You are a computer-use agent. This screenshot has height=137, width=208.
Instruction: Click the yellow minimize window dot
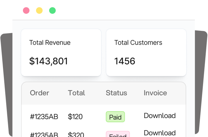(x=39, y=10)
